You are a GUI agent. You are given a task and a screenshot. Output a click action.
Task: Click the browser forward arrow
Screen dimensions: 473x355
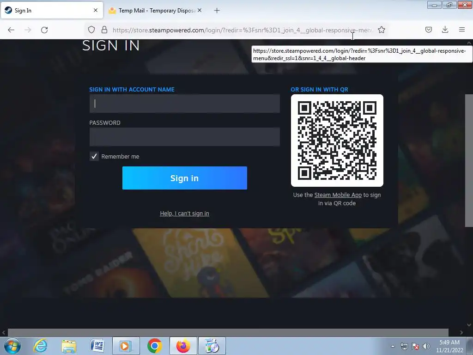point(28,30)
